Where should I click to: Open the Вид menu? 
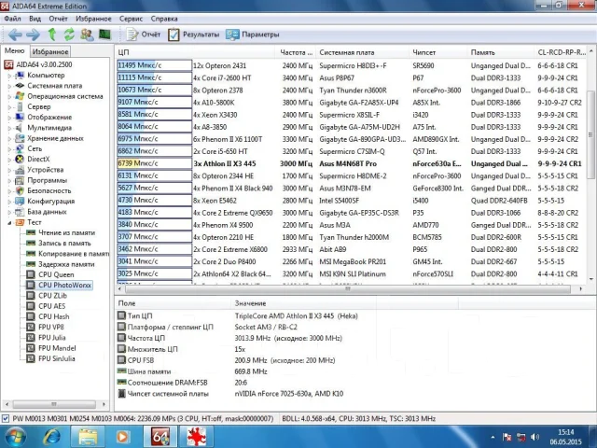(x=35, y=19)
